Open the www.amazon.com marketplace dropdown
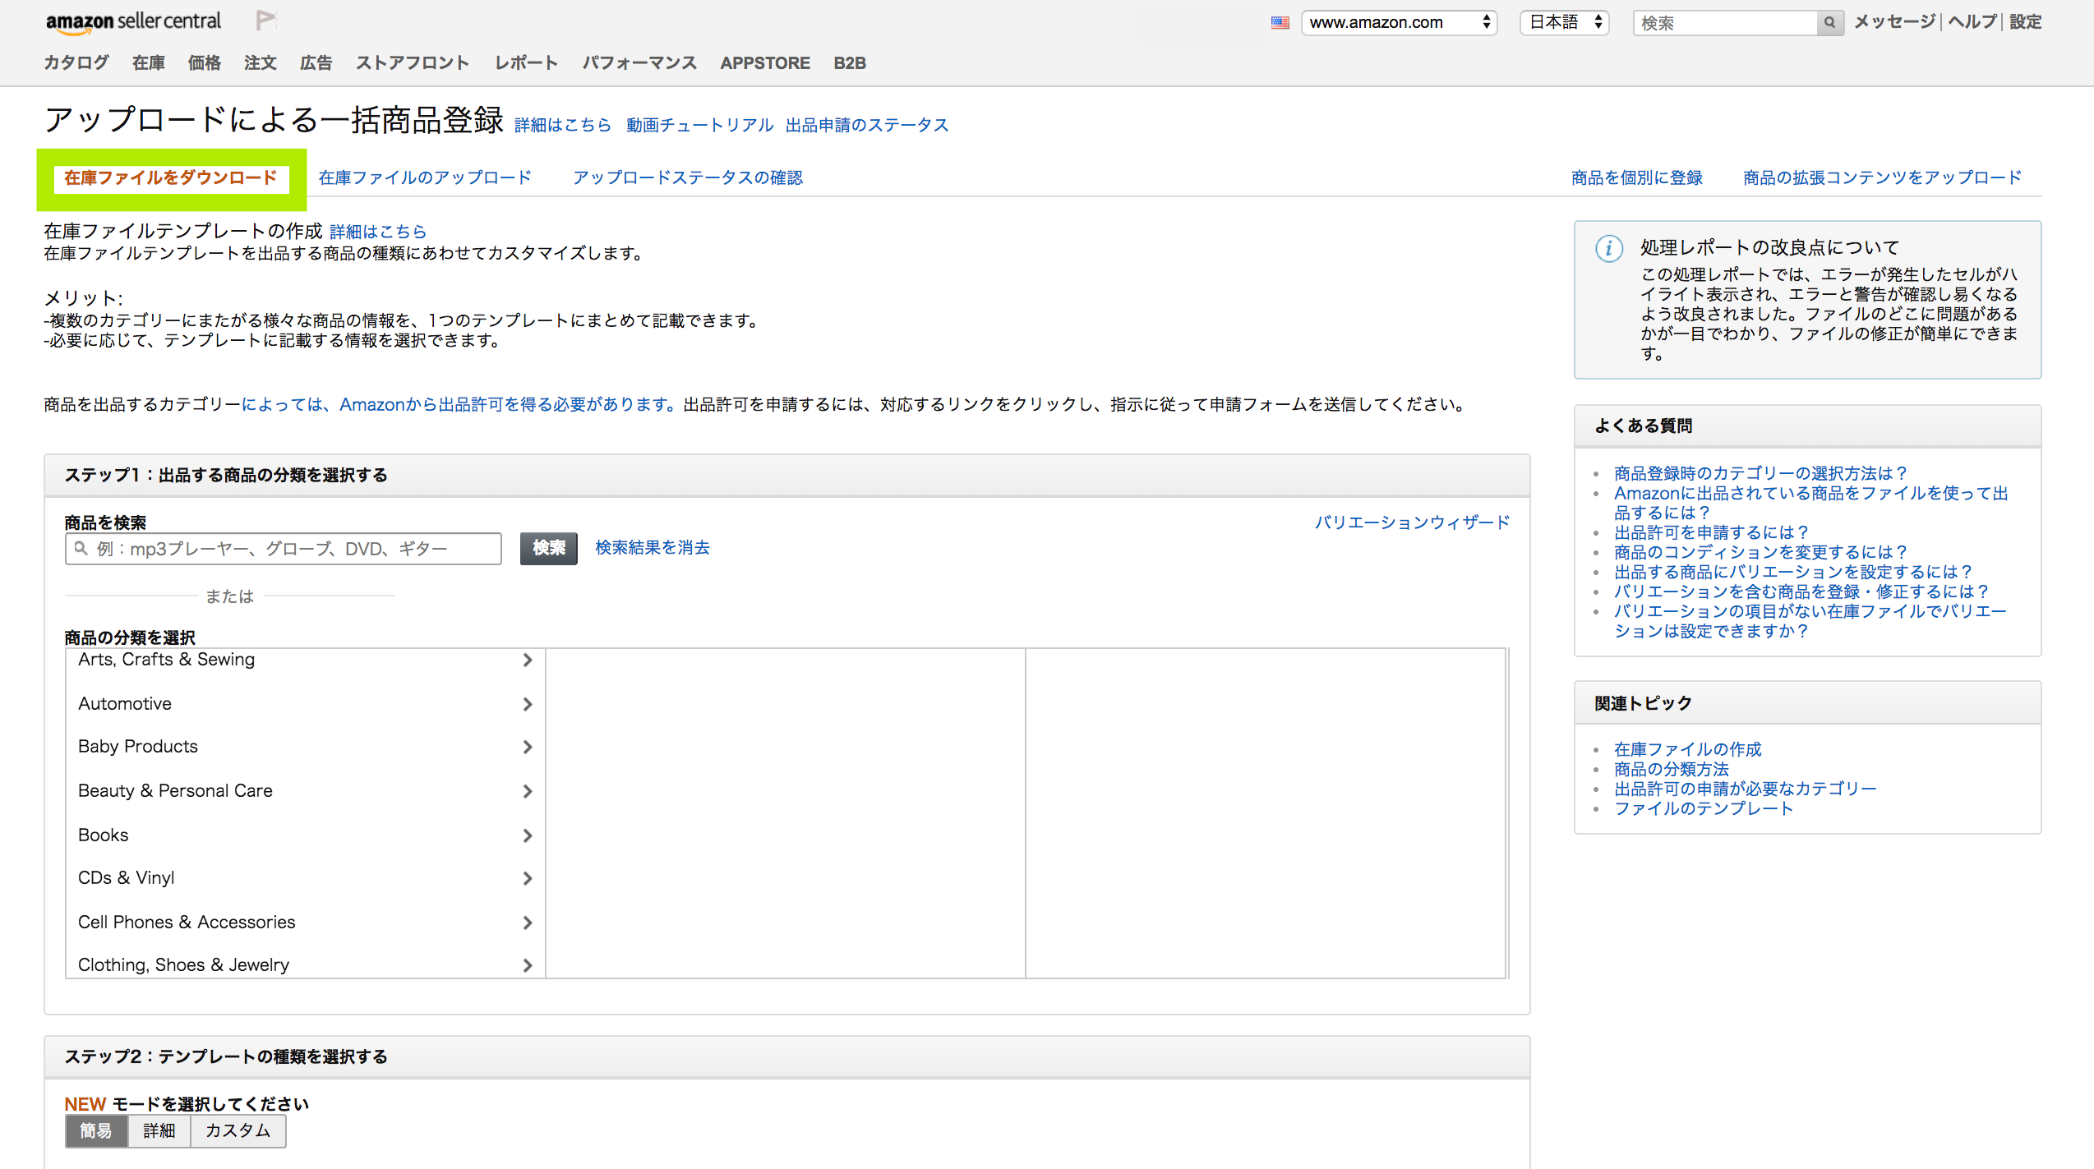This screenshot has width=2094, height=1169. pyautogui.click(x=1400, y=23)
